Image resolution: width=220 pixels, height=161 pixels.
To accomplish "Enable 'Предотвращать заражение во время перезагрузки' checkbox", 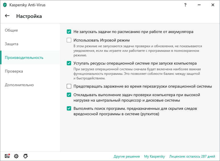I will point(69,86).
